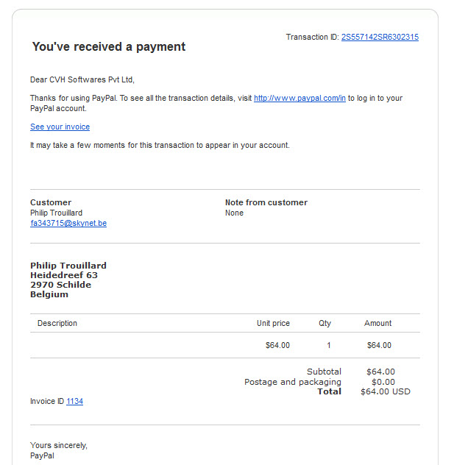Viewport: 454px width, 465px height.
Task: Click the Yours sincerely signature text
Action: (x=59, y=445)
